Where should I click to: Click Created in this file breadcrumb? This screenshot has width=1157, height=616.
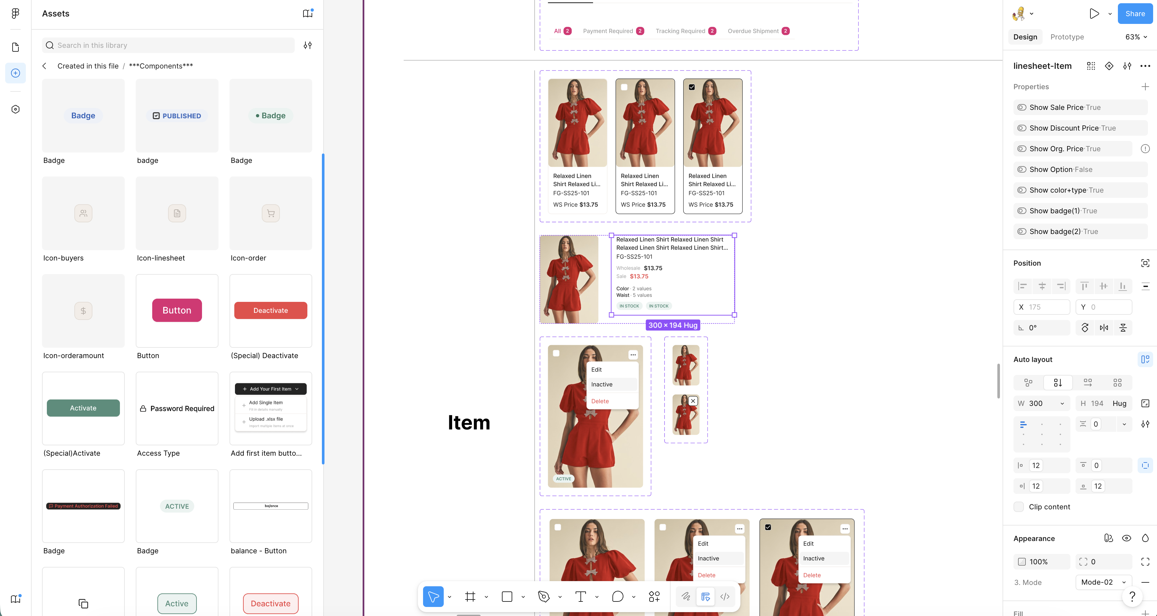88,66
